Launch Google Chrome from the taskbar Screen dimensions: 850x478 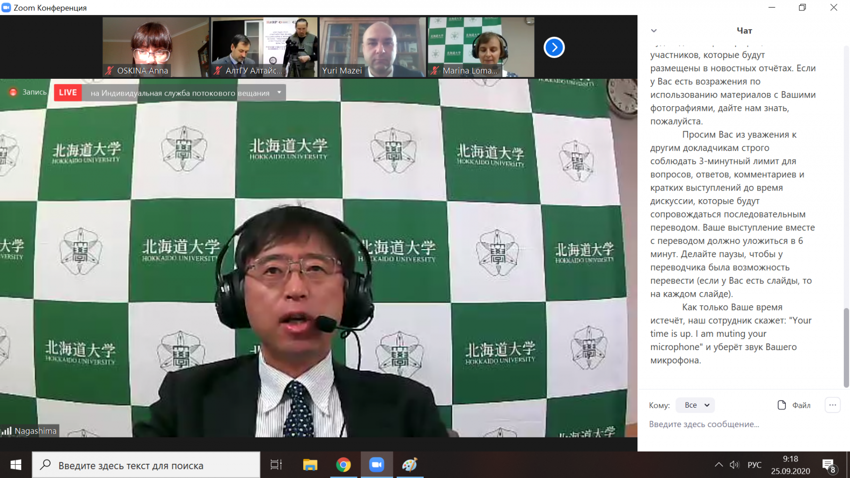[x=343, y=465]
